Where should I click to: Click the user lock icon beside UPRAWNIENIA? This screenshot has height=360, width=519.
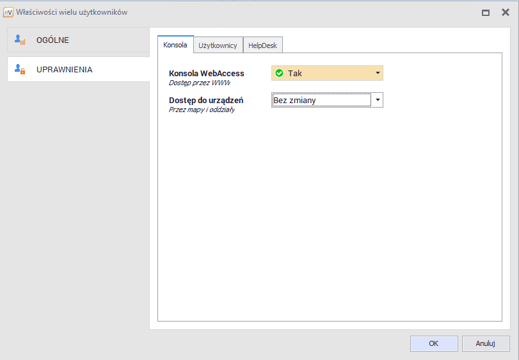pyautogui.click(x=19, y=69)
